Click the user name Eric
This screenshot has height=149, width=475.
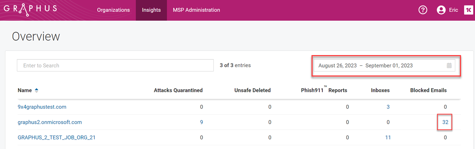tap(453, 10)
